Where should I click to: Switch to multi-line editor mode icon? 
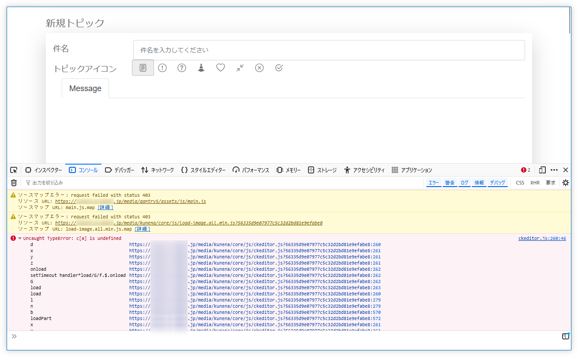pyautogui.click(x=565, y=336)
